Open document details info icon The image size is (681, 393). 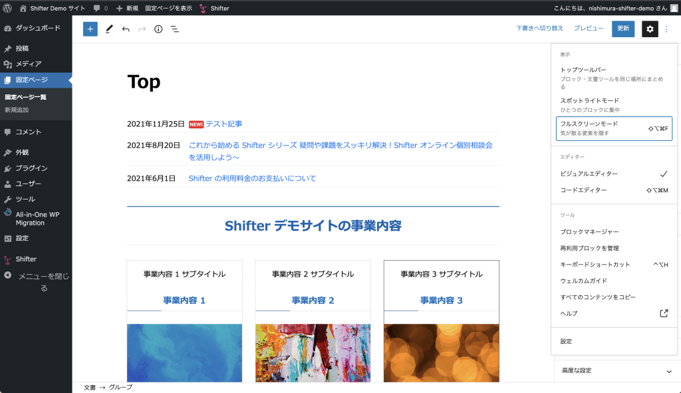[158, 29]
